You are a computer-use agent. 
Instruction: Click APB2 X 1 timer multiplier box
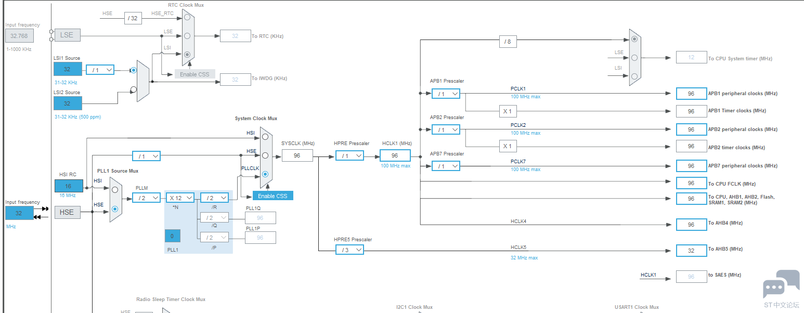pos(508,146)
